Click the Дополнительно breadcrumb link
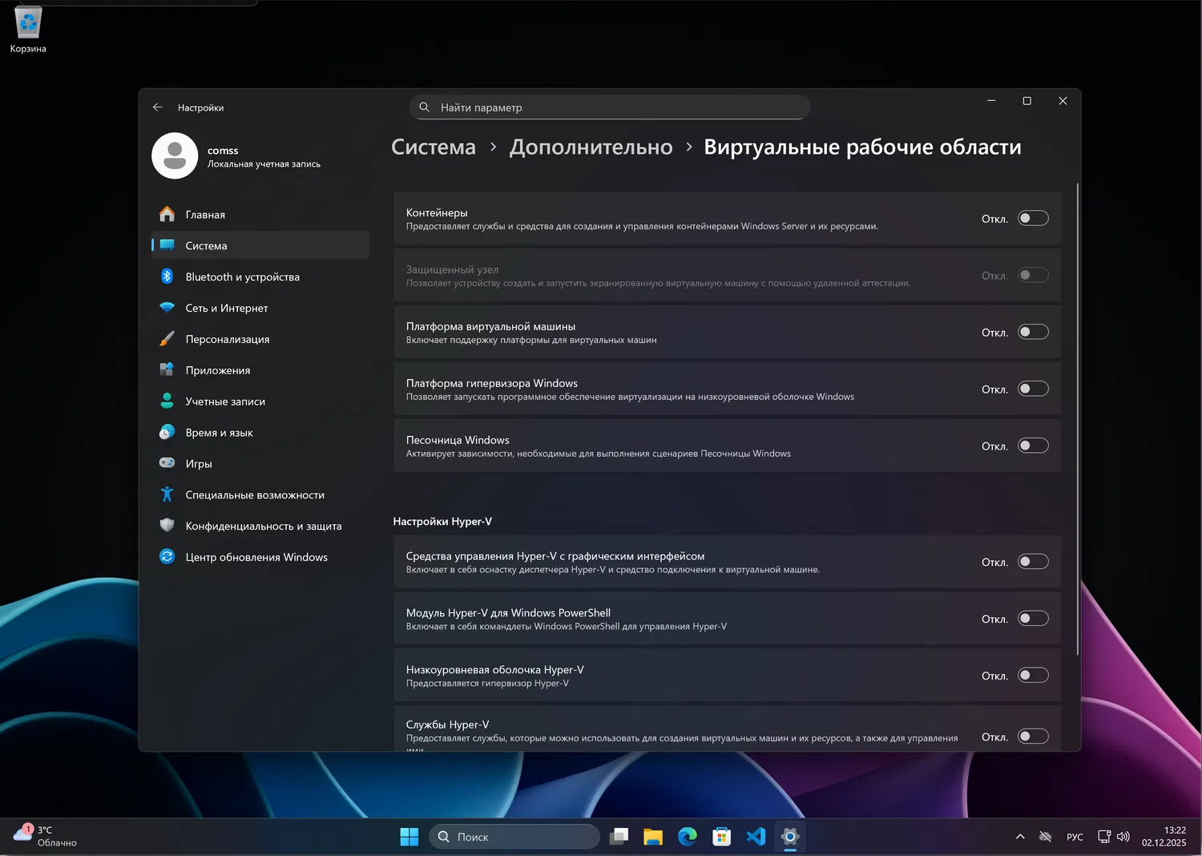The image size is (1202, 856). [x=591, y=147]
